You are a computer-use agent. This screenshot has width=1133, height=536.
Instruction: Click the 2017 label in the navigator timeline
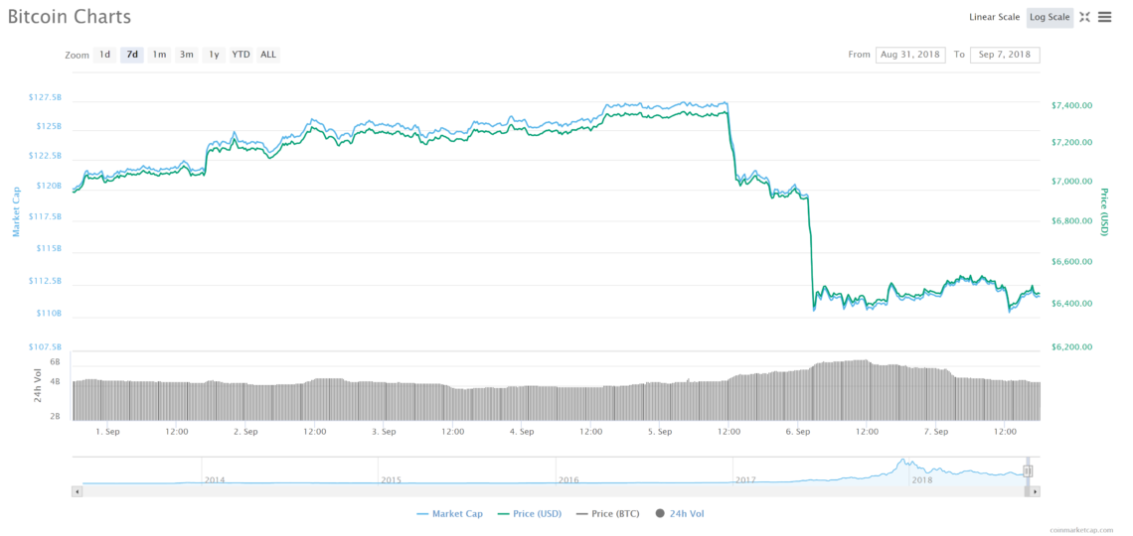[x=745, y=479]
